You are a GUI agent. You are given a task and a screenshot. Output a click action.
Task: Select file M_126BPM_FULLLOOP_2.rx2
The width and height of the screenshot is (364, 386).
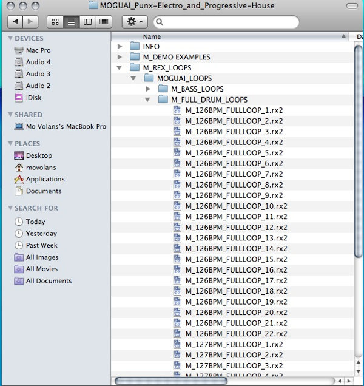tap(234, 121)
